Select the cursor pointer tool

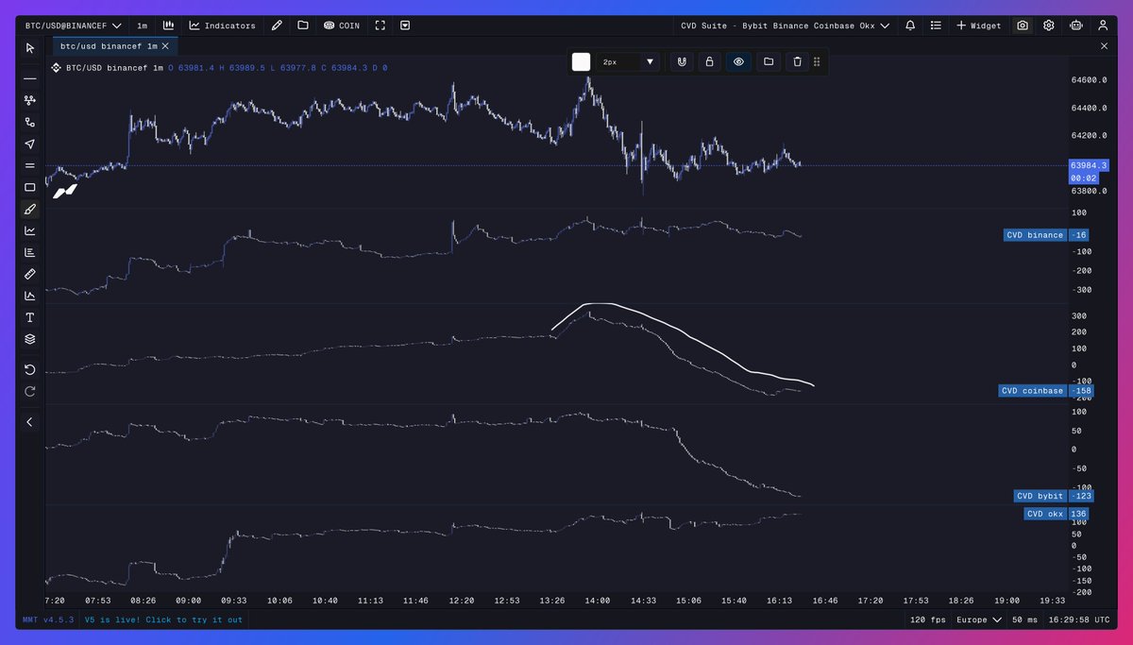coord(30,47)
